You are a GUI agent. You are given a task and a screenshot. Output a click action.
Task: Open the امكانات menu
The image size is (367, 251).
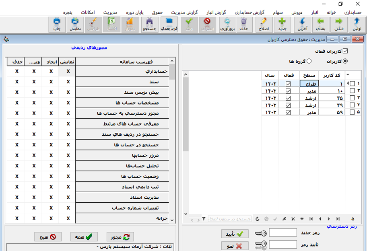pyautogui.click(x=88, y=12)
